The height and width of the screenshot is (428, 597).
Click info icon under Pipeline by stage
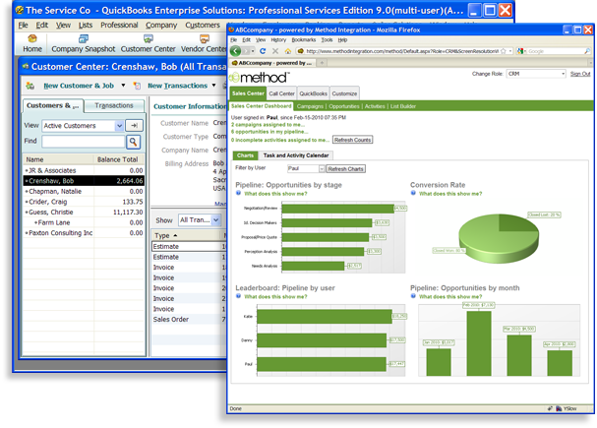[238, 193]
